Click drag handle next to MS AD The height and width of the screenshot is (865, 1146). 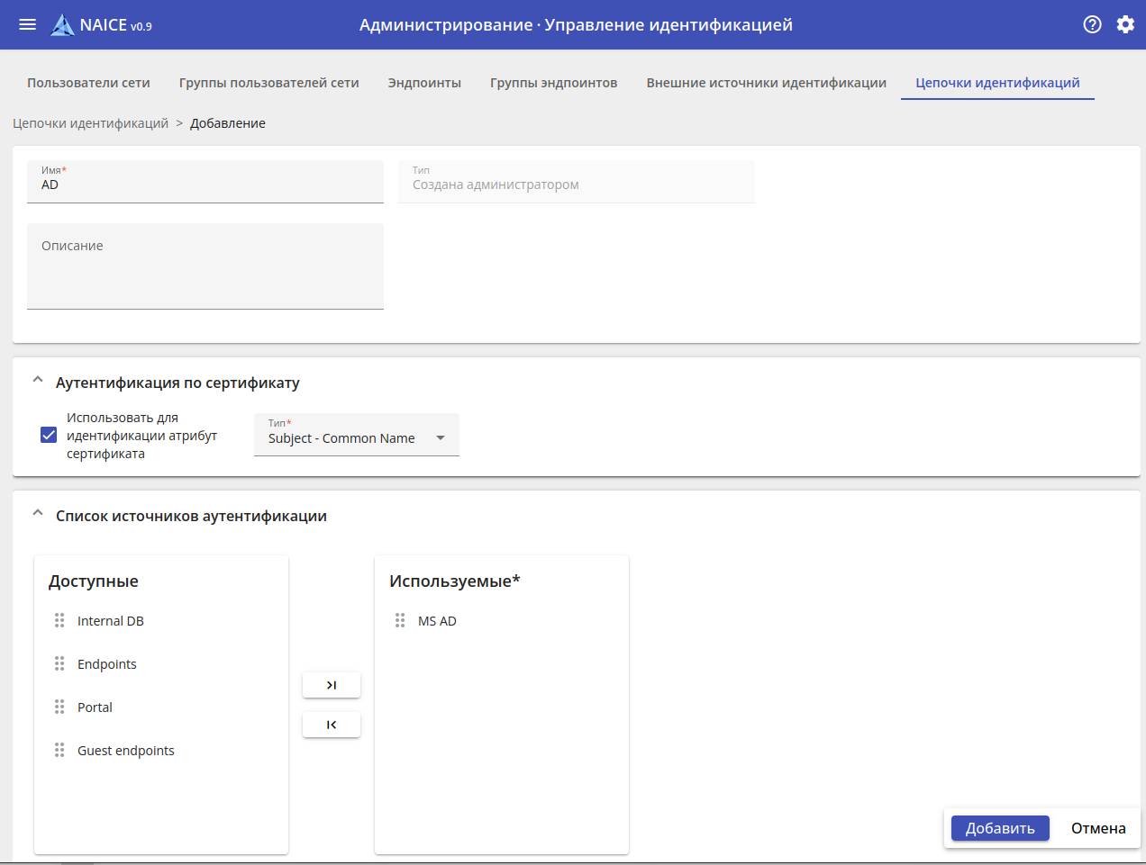pos(400,620)
